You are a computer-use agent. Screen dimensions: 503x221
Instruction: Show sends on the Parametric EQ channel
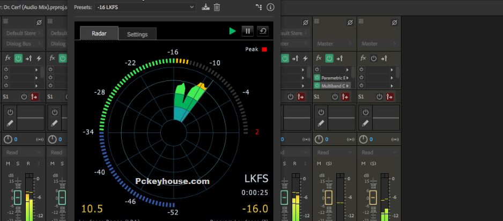pos(340,58)
